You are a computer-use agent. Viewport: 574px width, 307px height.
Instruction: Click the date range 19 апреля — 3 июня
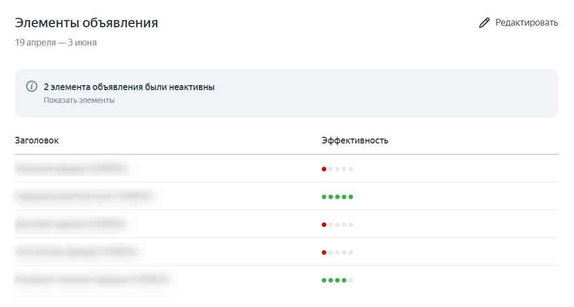[56, 42]
